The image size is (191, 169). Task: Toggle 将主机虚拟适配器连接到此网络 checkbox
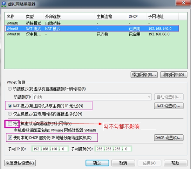pyautogui.click(x=10, y=124)
